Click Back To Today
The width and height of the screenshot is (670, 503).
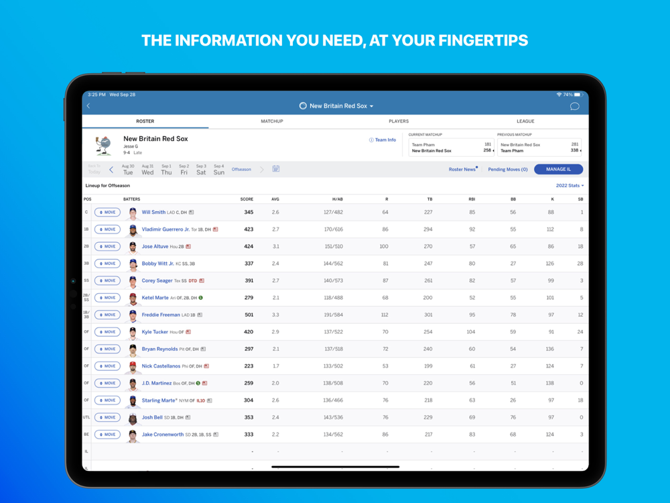[x=94, y=170]
